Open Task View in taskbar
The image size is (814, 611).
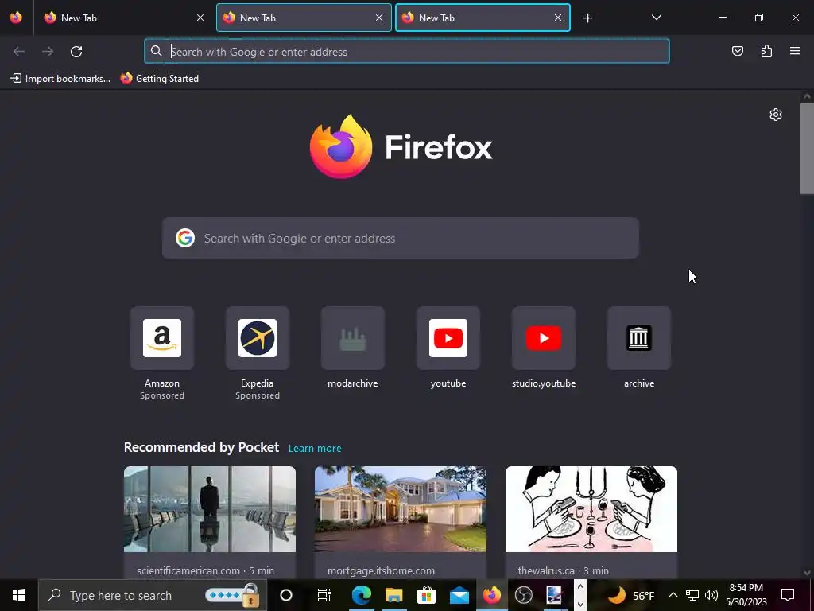coord(324,595)
